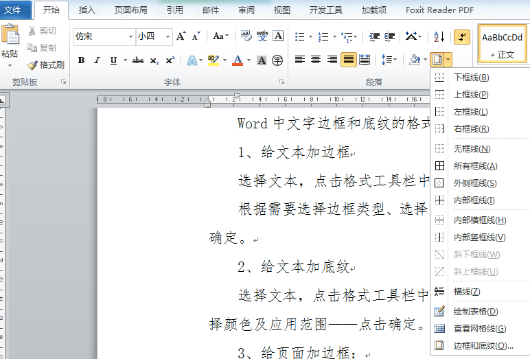The height and width of the screenshot is (359, 530).
Task: Click the first line indent ruler marker
Action: [x=237, y=96]
